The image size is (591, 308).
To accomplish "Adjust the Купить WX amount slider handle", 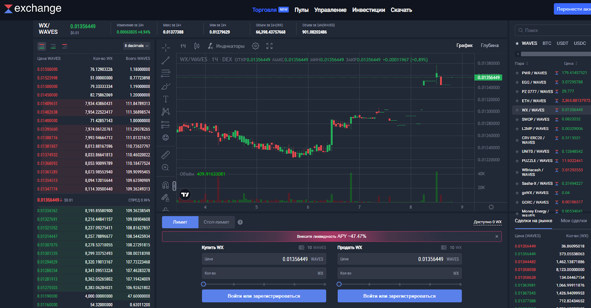I will (x=204, y=284).
